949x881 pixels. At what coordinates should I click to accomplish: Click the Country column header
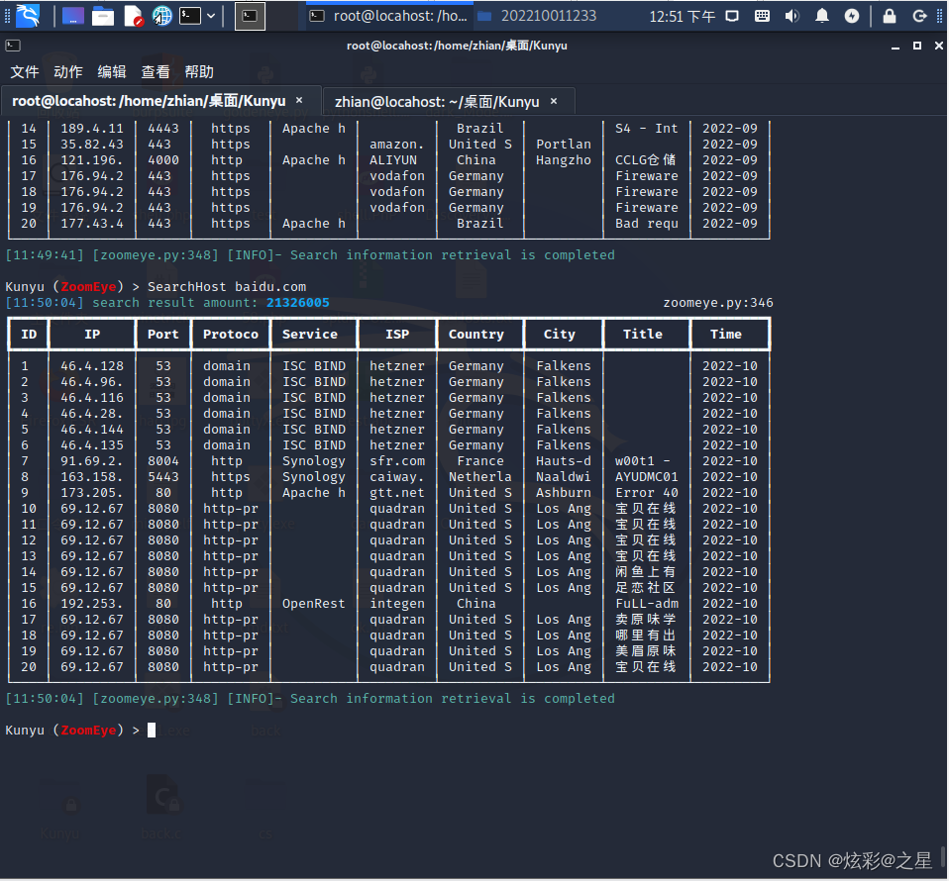(476, 334)
